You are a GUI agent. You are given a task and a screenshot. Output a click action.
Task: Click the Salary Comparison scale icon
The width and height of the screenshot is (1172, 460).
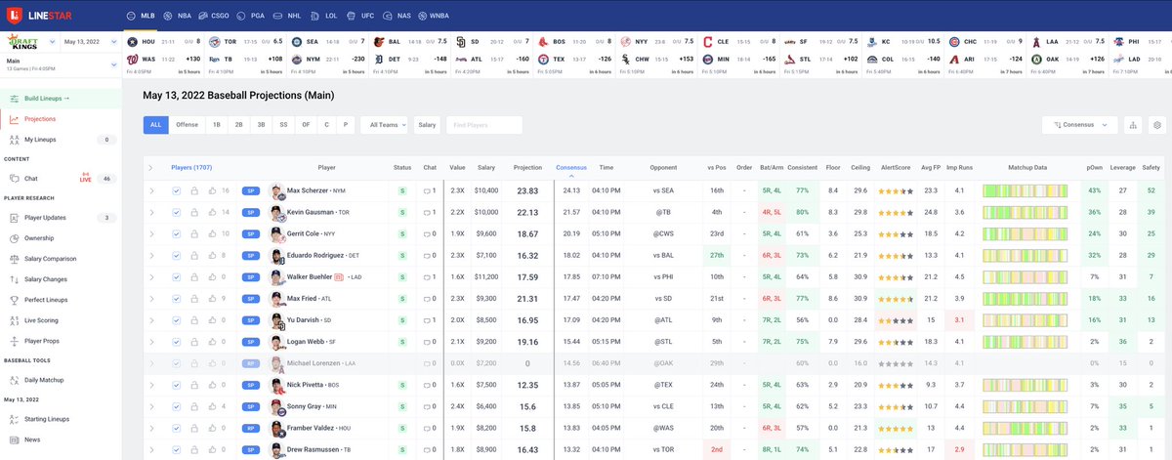[x=14, y=259]
